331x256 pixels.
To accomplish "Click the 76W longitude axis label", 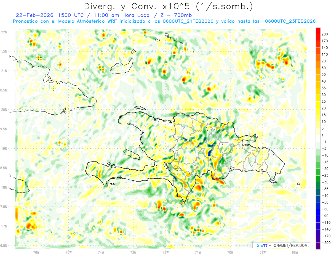I will [x=36, y=252].
